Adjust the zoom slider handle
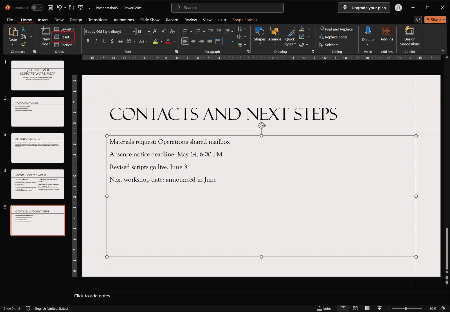This screenshot has width=450, height=312. [406, 308]
